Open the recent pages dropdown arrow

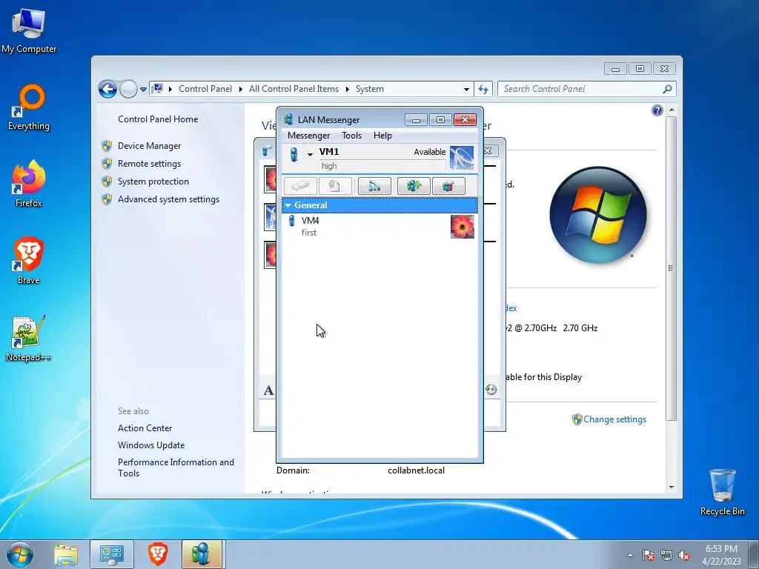pyautogui.click(x=143, y=90)
